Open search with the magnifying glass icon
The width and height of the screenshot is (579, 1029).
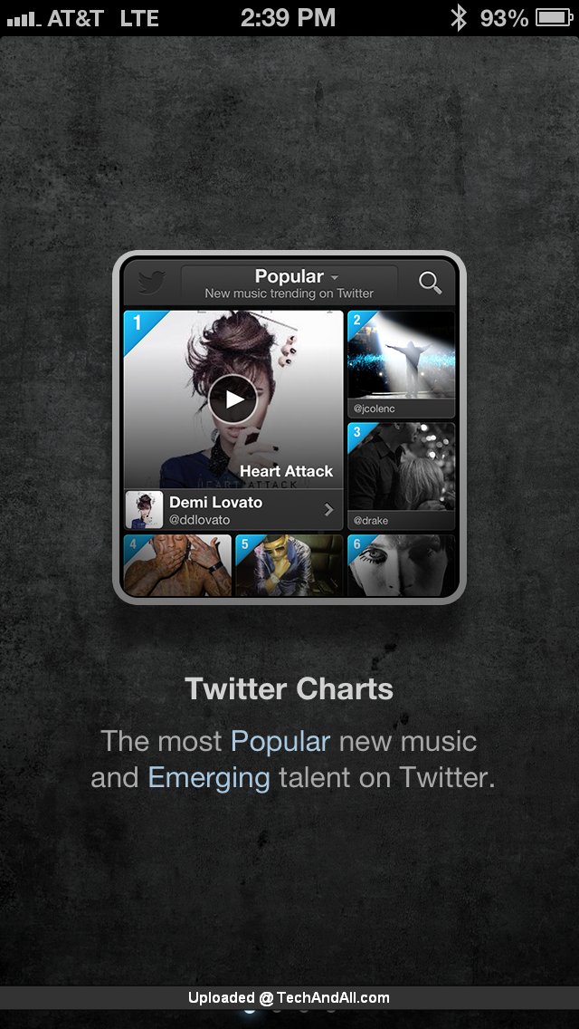click(430, 283)
